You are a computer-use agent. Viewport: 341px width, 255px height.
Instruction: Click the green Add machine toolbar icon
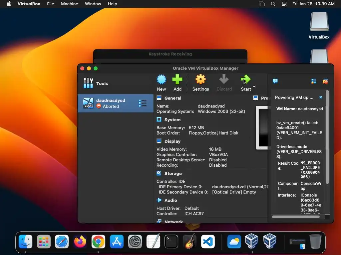(x=177, y=80)
